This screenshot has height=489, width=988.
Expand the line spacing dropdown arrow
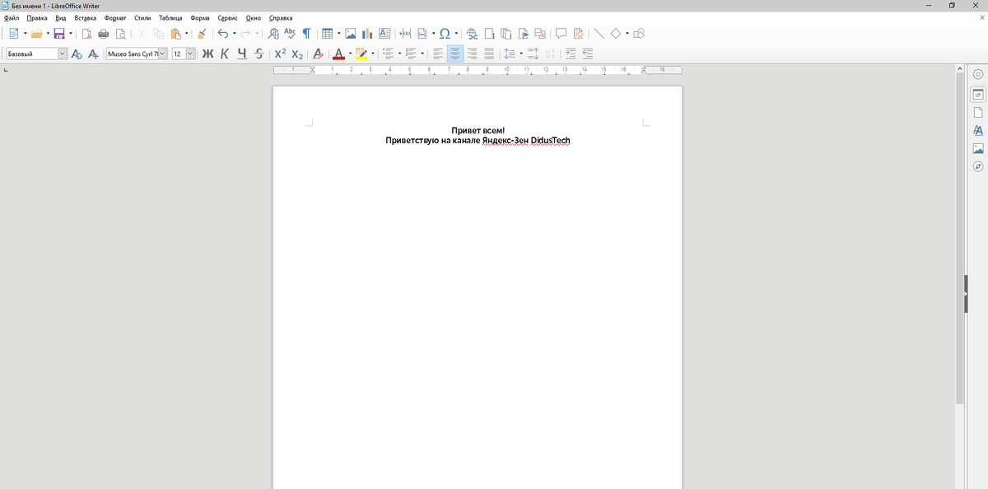coord(520,54)
